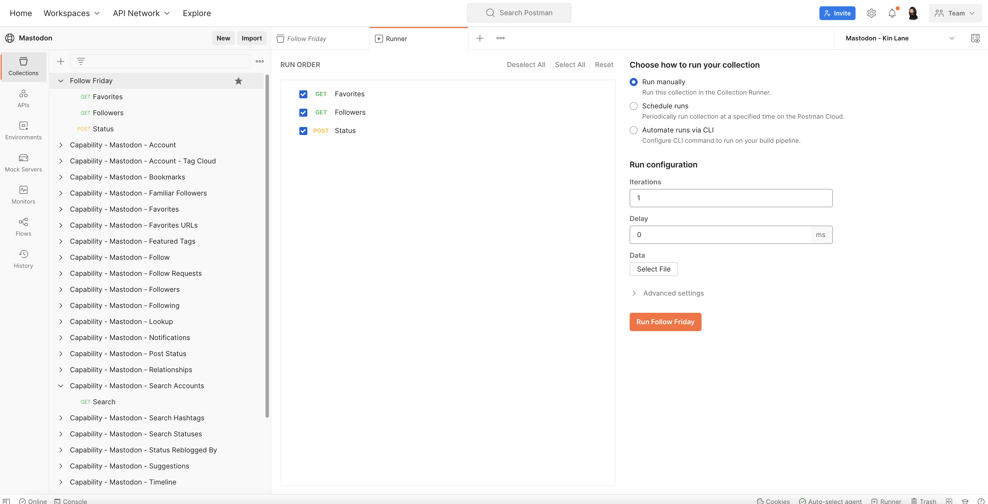The width and height of the screenshot is (988, 504).
Task: Click Select All in run order
Action: (x=570, y=65)
